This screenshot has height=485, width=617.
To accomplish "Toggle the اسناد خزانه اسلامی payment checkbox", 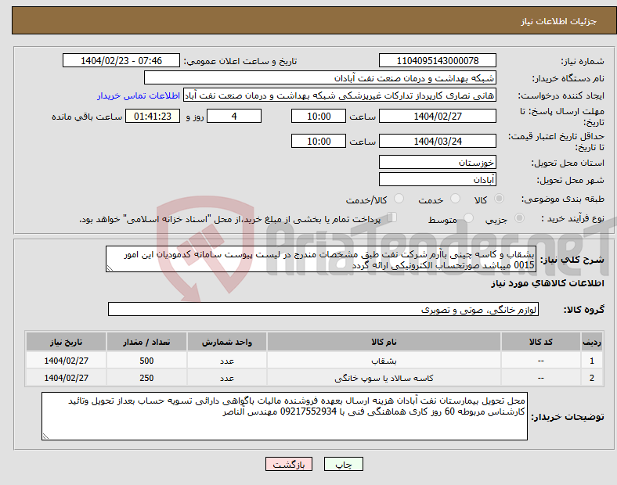I will (x=392, y=217).
